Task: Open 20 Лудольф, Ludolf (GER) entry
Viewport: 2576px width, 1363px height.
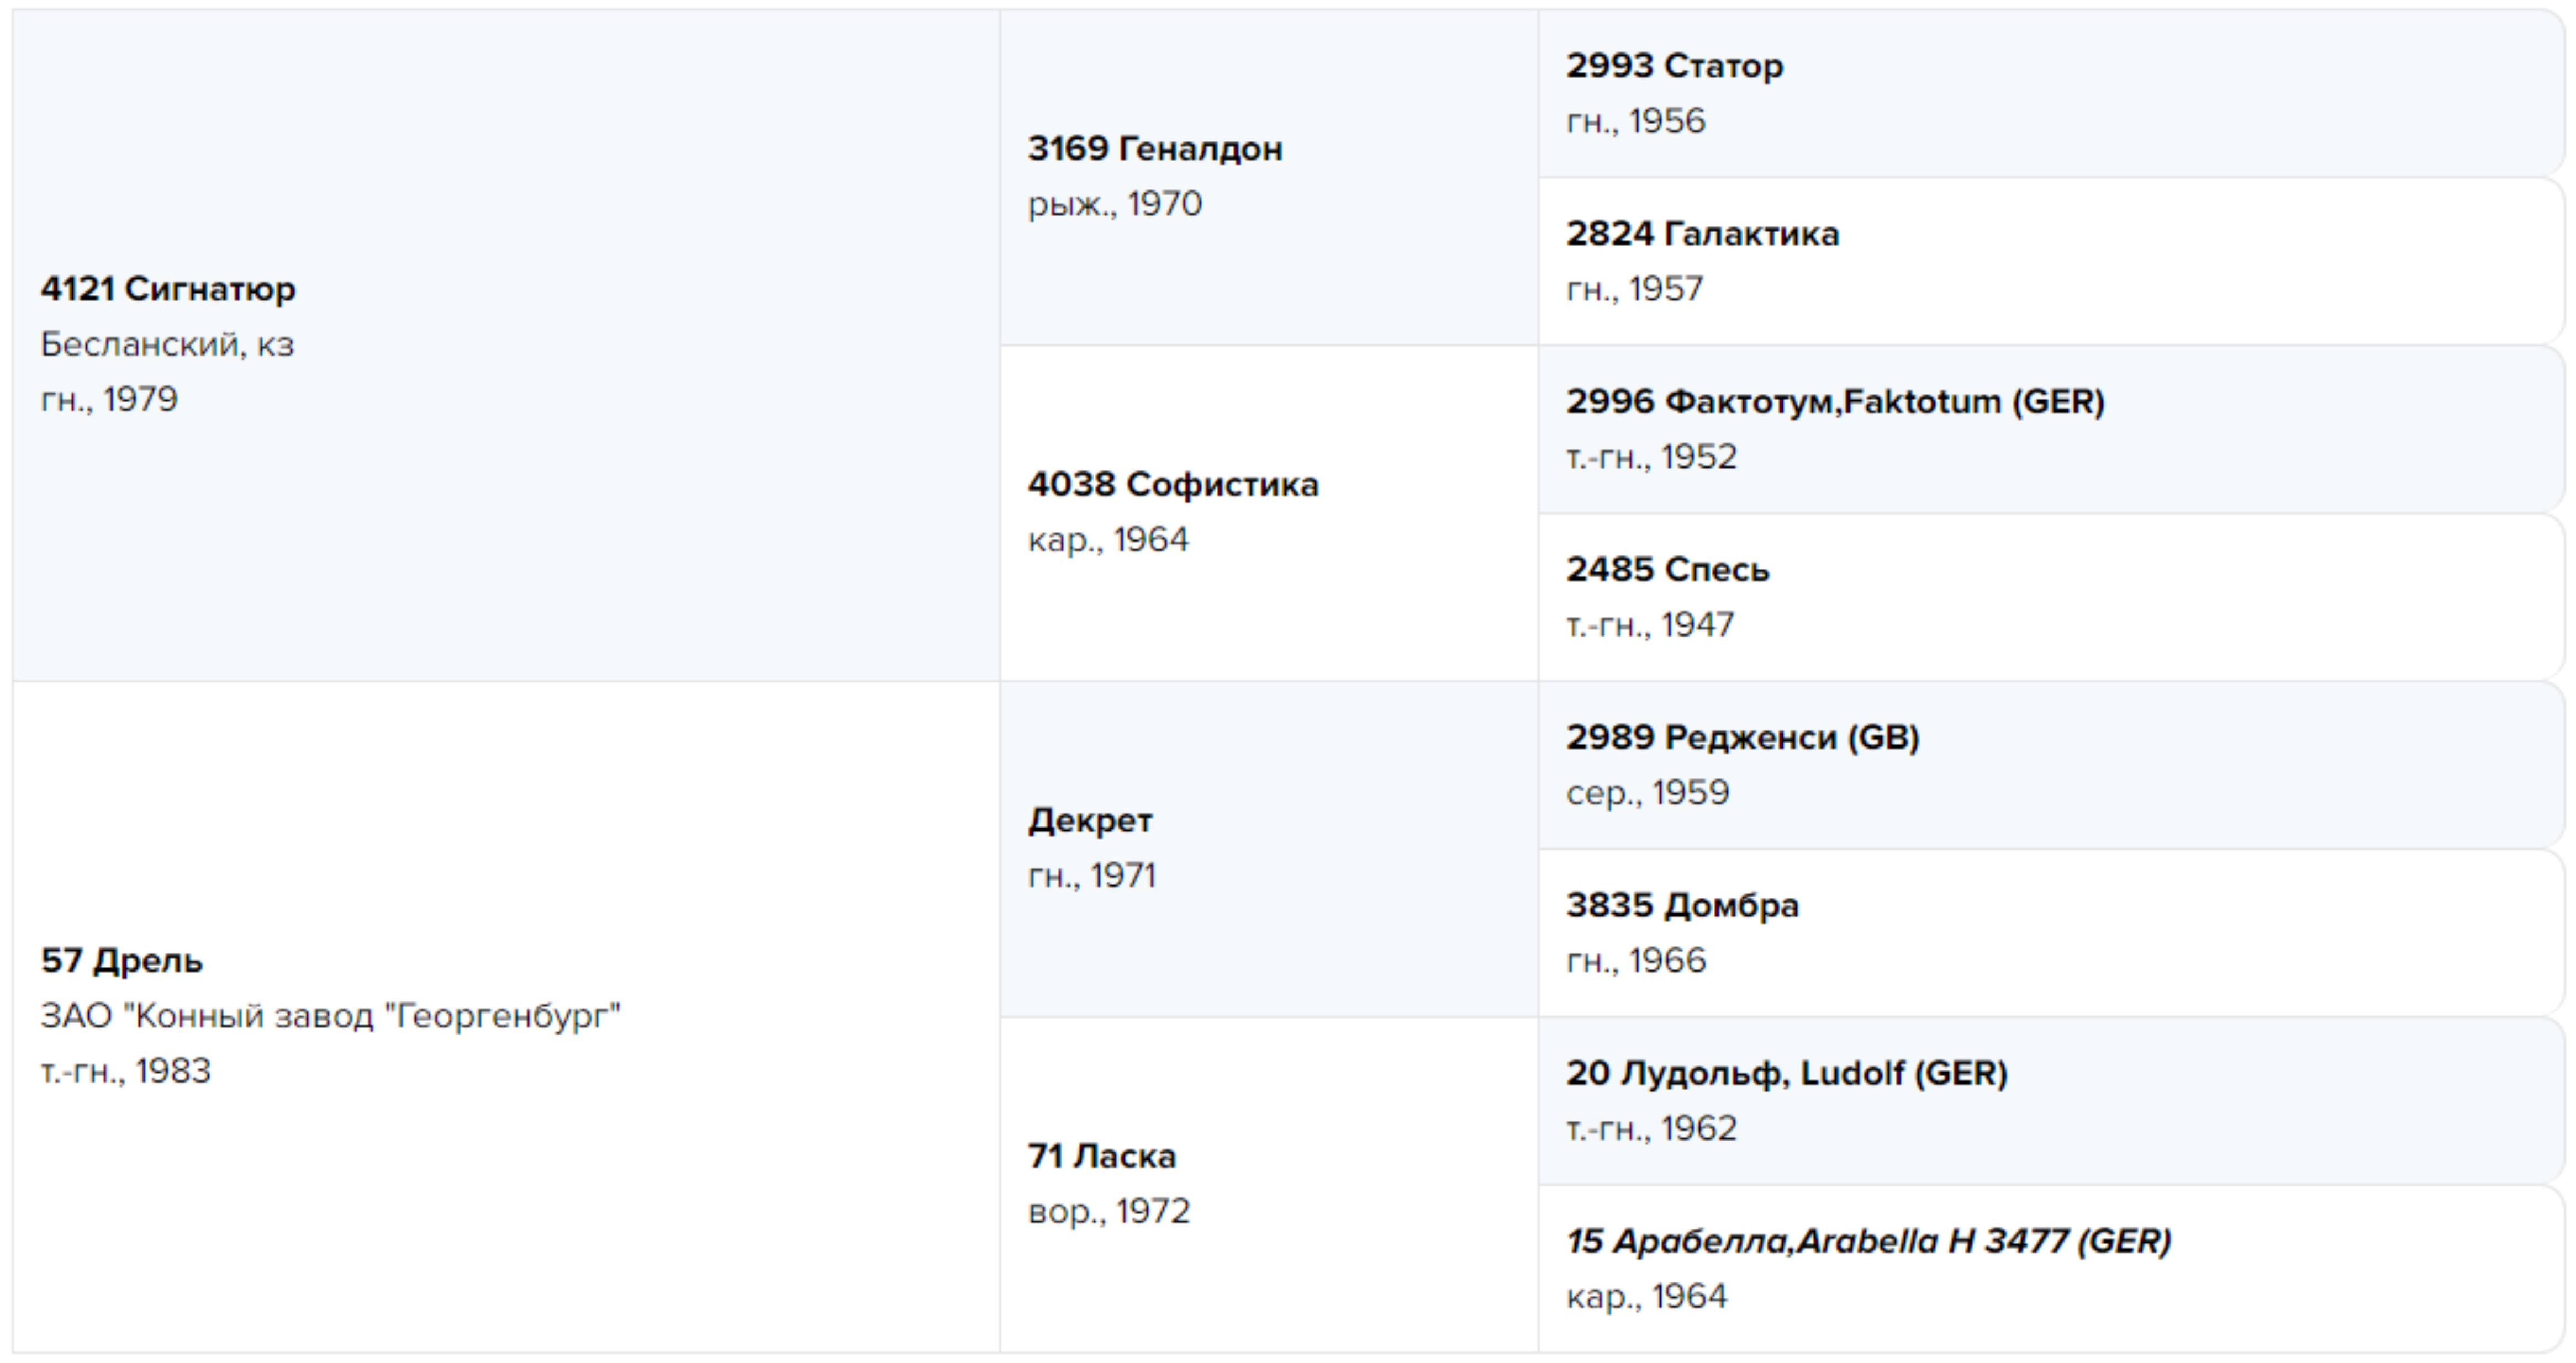Action: click(x=1786, y=1073)
